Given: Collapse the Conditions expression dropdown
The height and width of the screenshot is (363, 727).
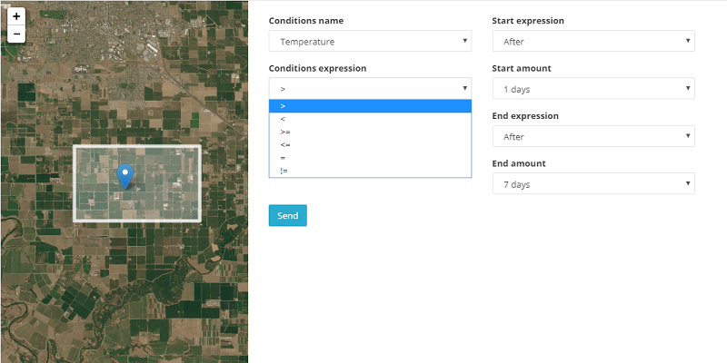Looking at the screenshot, I should [x=370, y=88].
